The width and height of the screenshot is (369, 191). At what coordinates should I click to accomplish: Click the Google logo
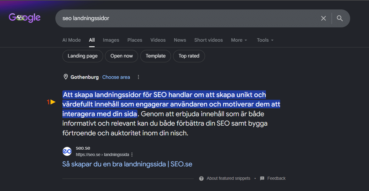[x=25, y=18]
